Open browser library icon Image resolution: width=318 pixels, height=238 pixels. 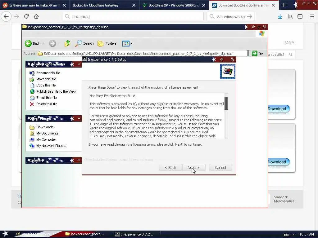click(290, 17)
